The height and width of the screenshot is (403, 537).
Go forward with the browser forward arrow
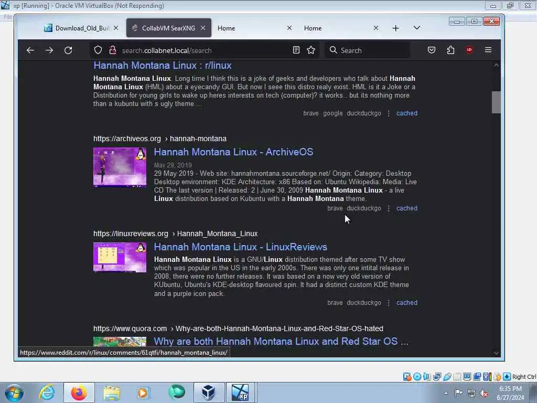[49, 50]
